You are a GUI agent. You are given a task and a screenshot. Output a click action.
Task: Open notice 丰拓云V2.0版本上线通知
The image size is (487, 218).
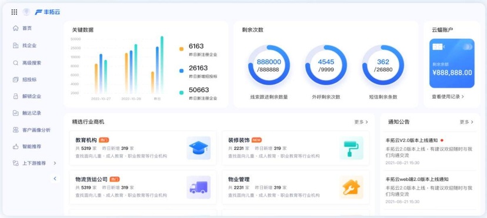tap(412, 140)
